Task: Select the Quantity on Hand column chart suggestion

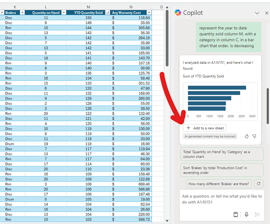Action: tap(222, 154)
